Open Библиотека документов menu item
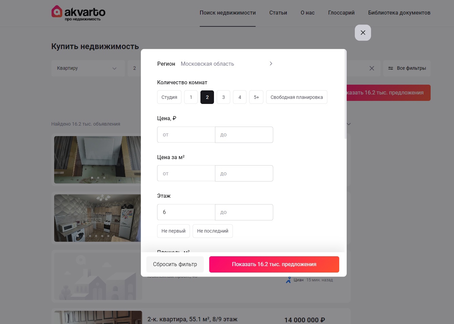The width and height of the screenshot is (454, 324). 399,13
